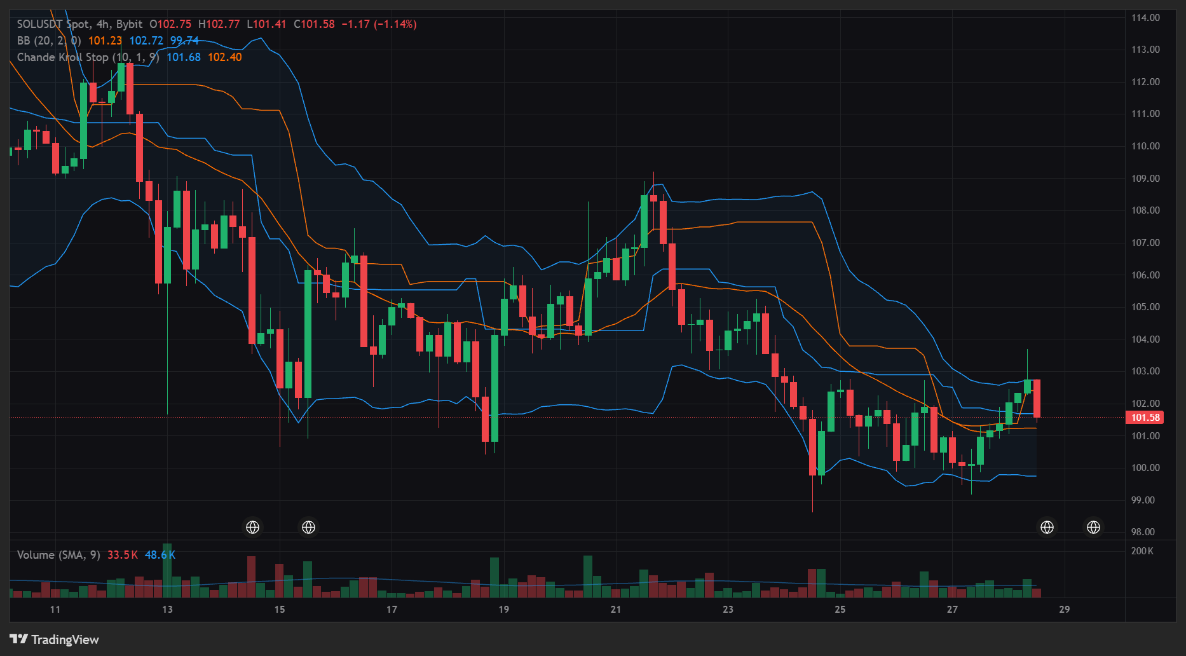Click the close price C101.58 in header

coord(314,24)
